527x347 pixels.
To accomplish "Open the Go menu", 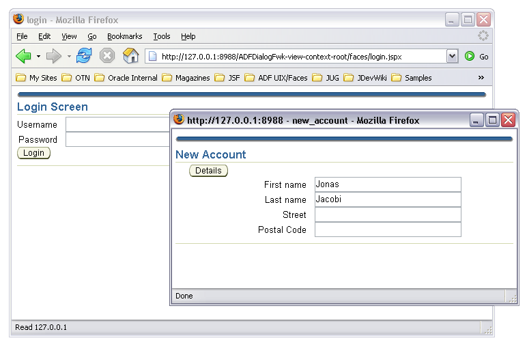I will [91, 36].
